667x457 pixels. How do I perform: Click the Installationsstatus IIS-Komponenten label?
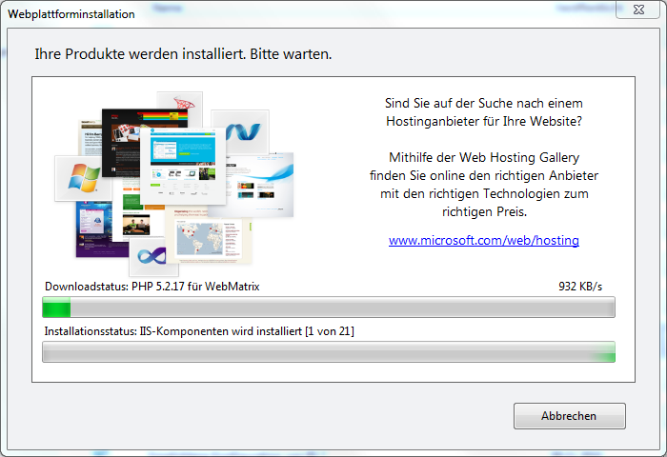(199, 331)
